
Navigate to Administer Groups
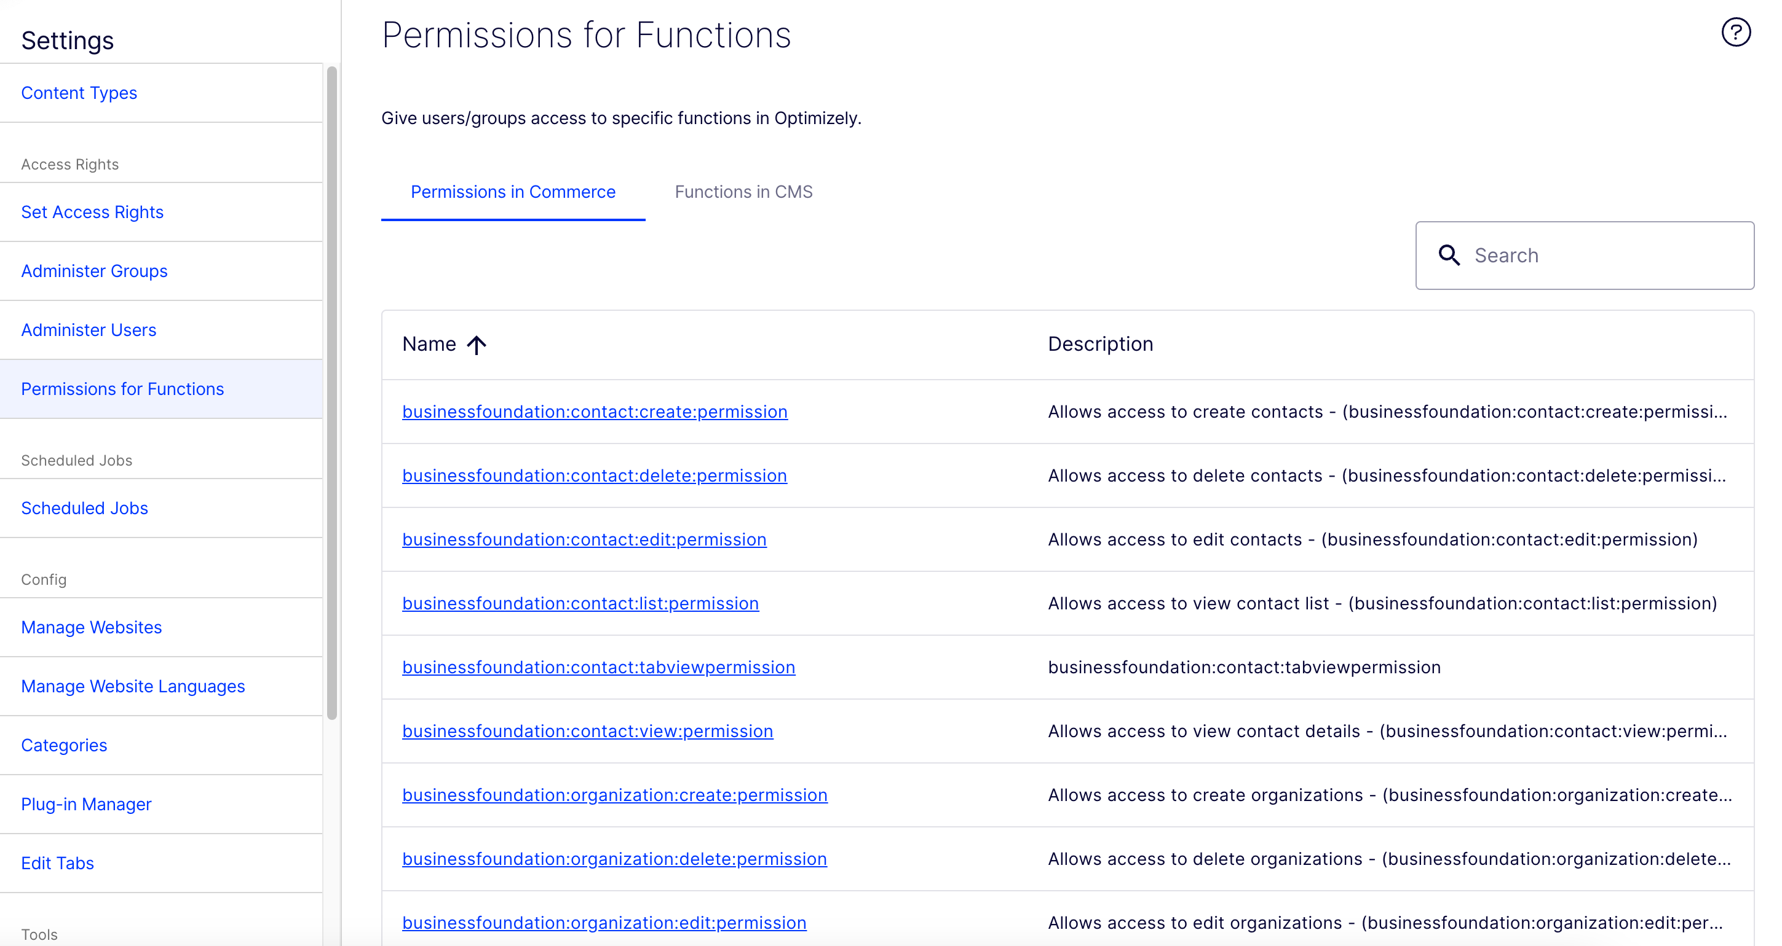coord(94,271)
